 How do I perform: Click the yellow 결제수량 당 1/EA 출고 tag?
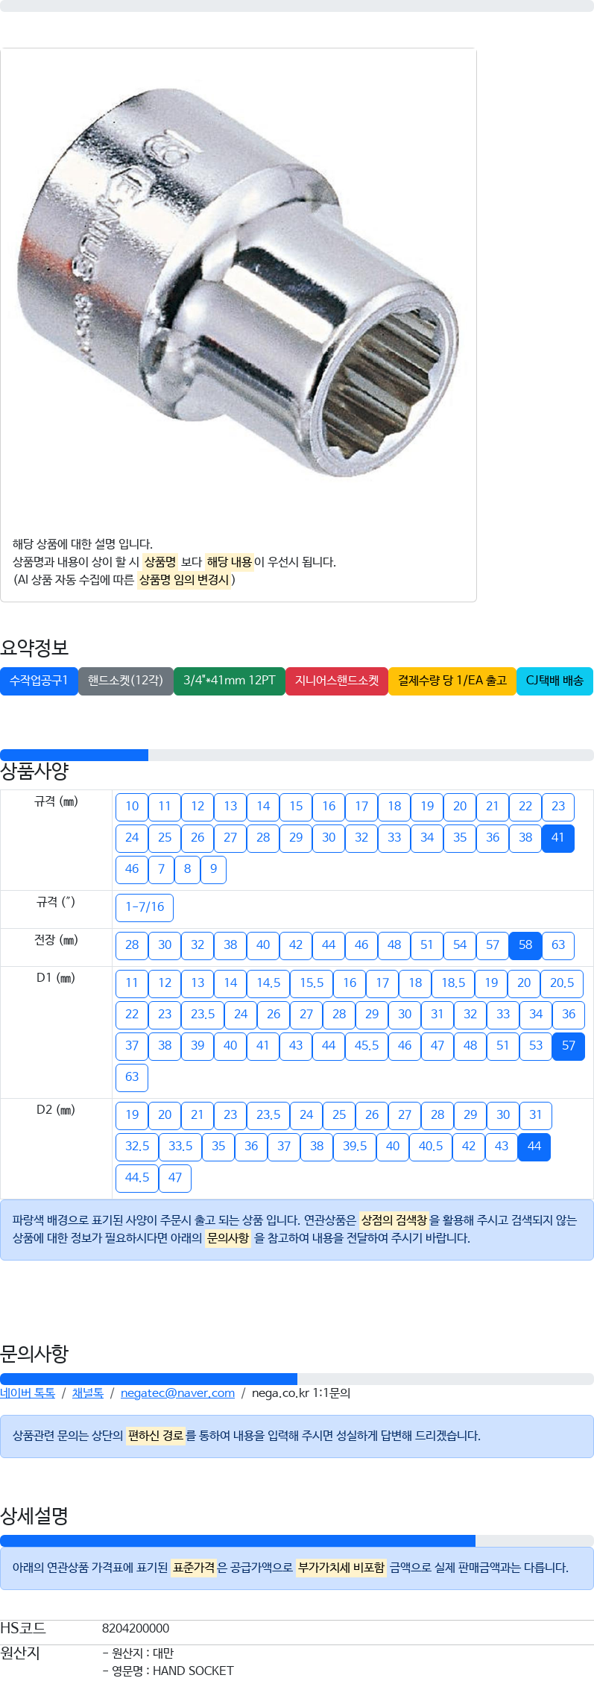point(452,681)
